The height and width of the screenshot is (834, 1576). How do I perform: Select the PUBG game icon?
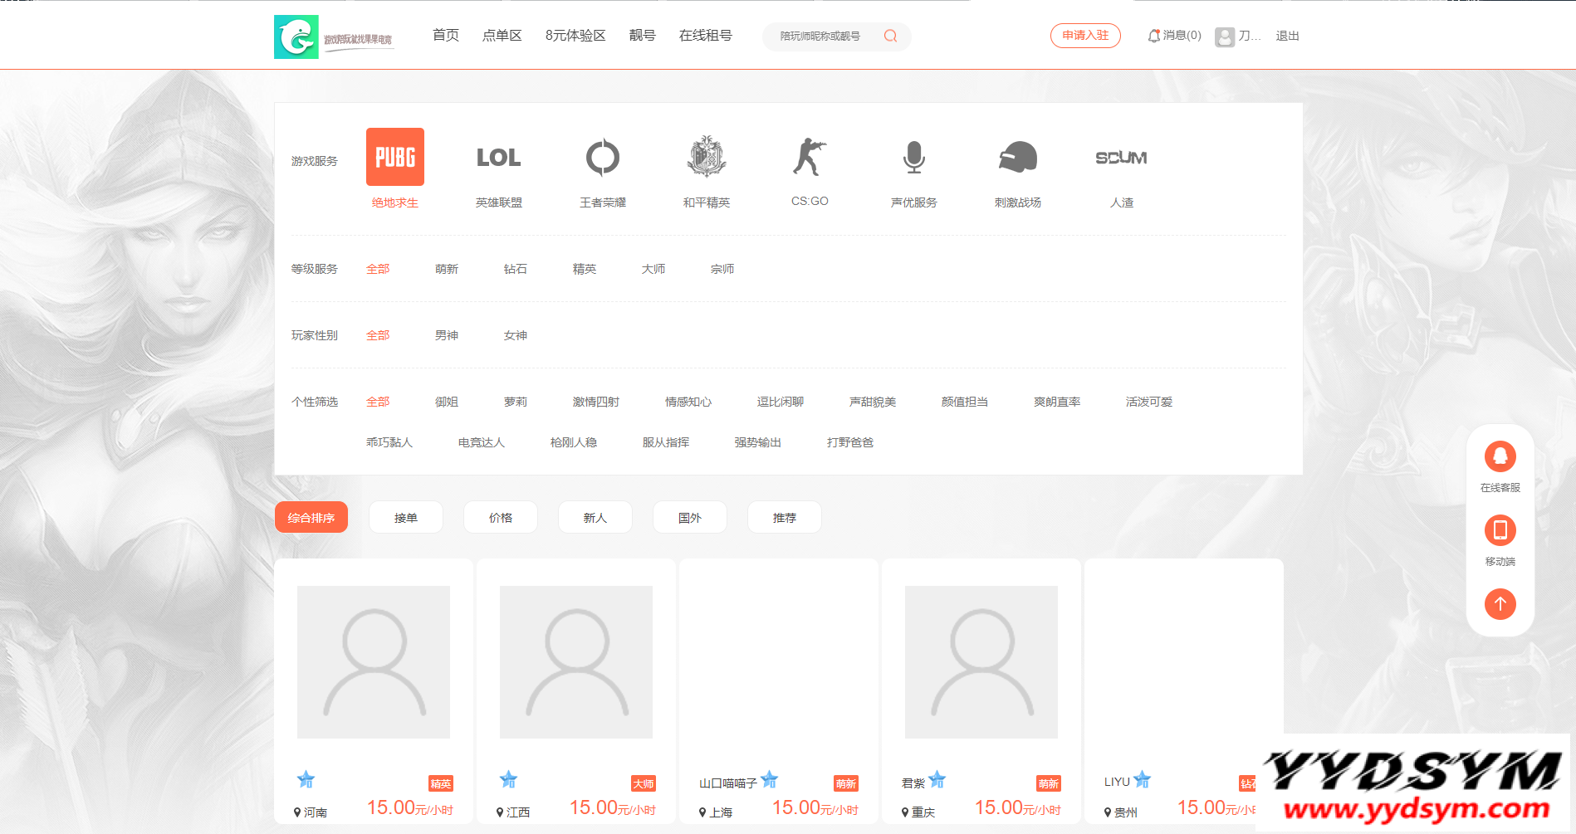[394, 157]
